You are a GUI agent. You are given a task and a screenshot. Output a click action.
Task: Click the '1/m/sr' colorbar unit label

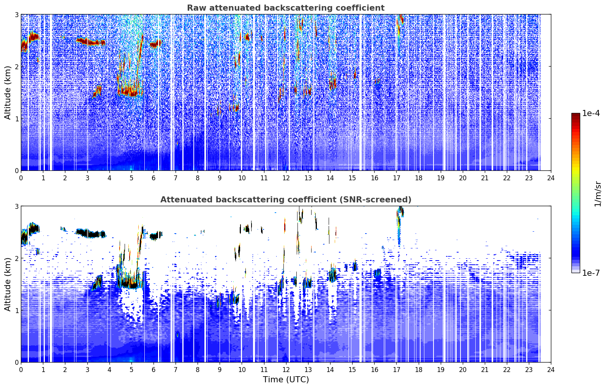click(598, 194)
